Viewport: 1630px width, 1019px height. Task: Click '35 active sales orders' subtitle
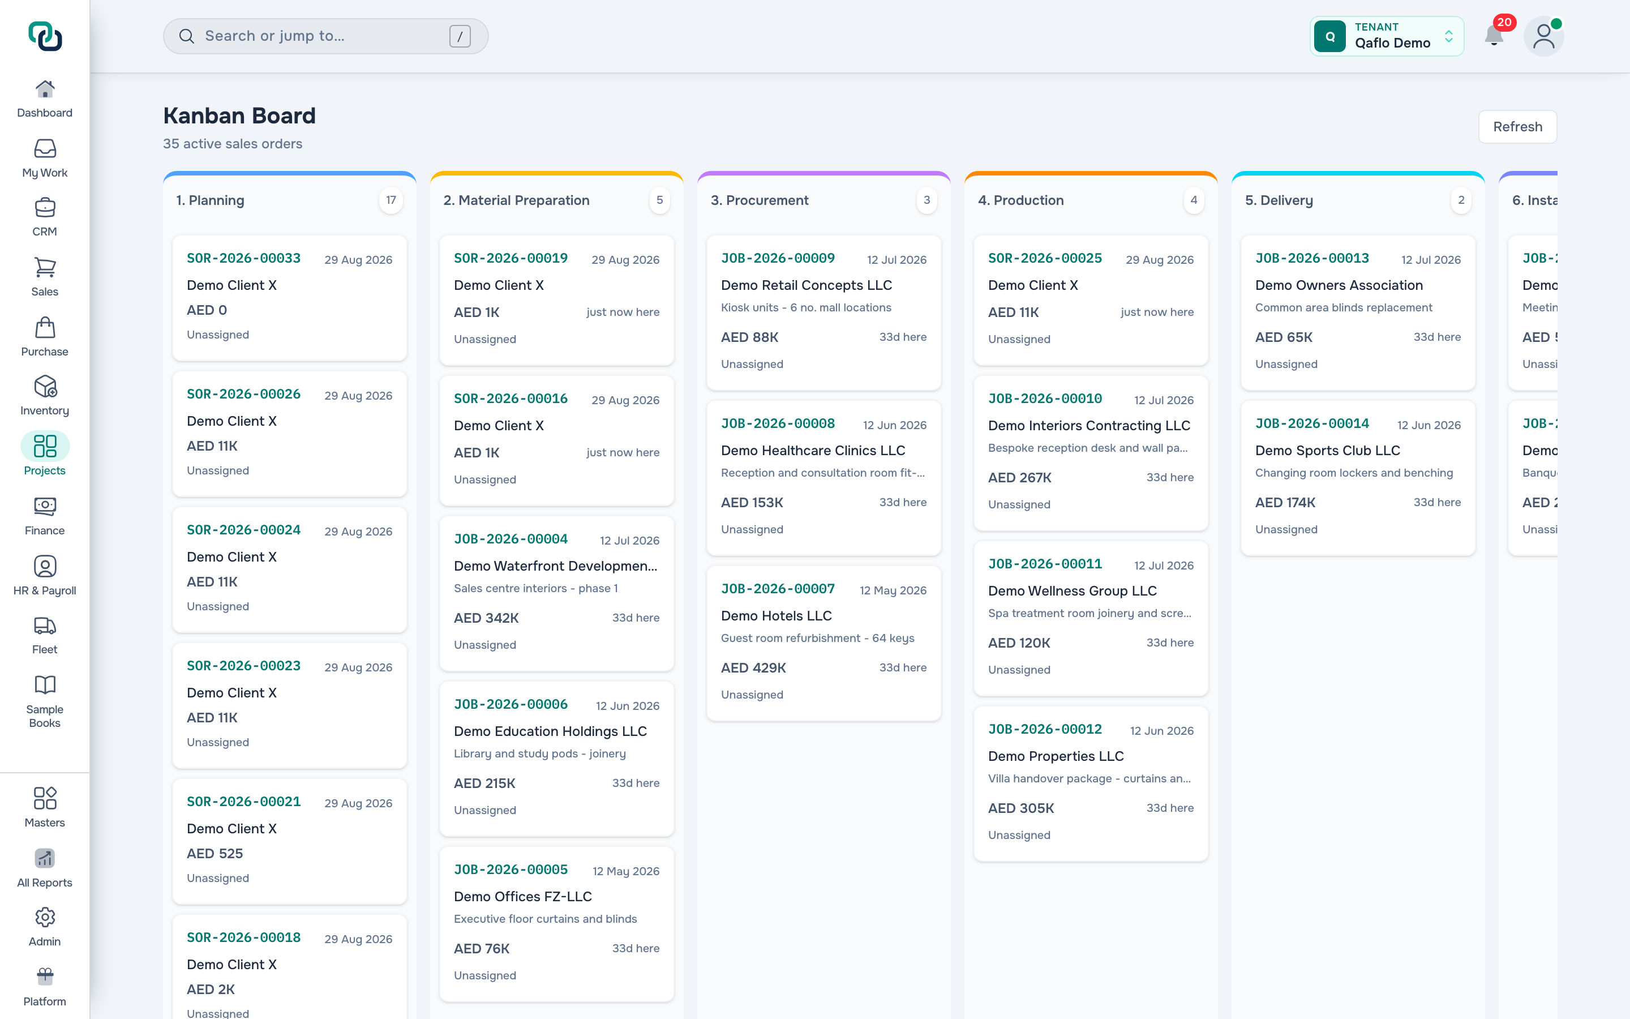tap(233, 144)
